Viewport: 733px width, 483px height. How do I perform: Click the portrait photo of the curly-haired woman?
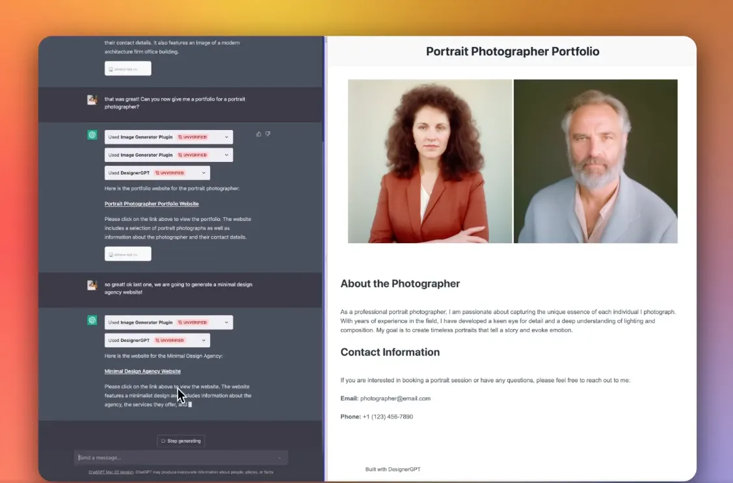(x=430, y=161)
